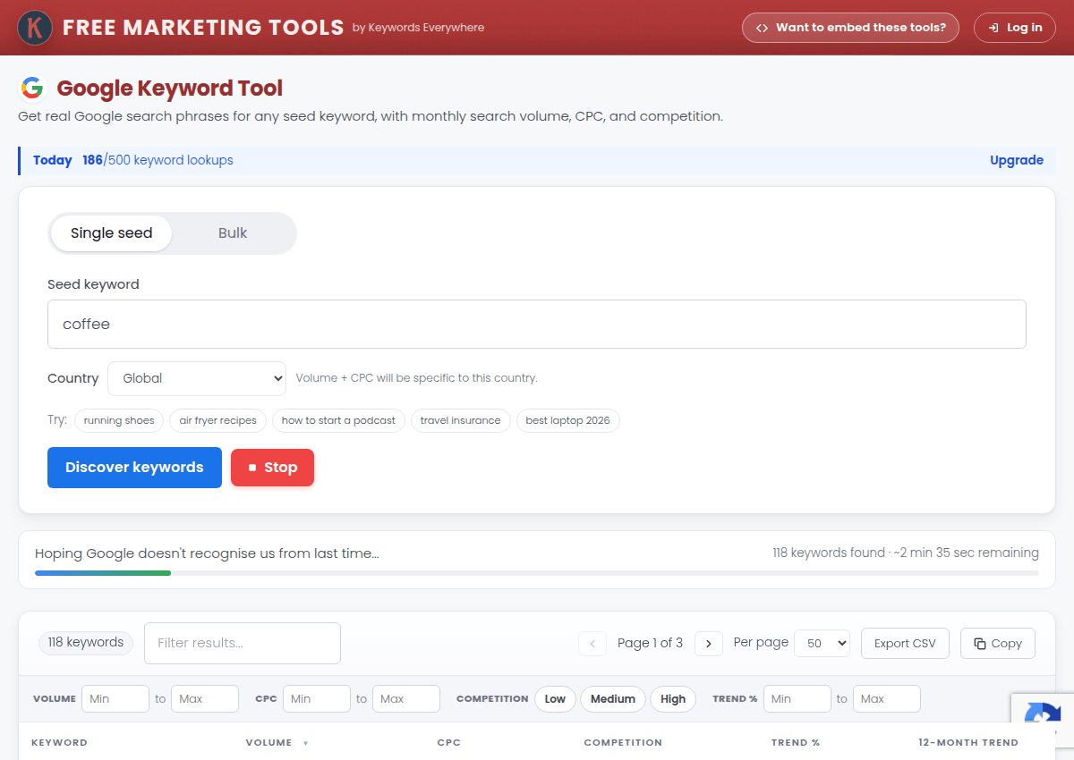
Task: Click the Filter results input
Action: (243, 643)
